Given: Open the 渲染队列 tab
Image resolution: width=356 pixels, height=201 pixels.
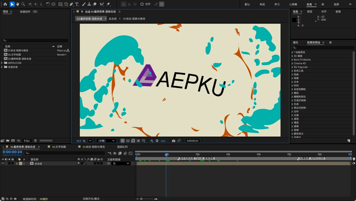Looking at the screenshot, I should coord(122,147).
